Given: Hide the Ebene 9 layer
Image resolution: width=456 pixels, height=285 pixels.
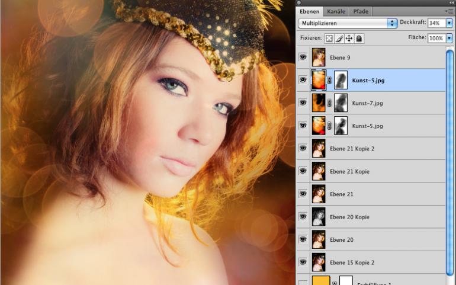Looking at the screenshot, I should pos(303,57).
